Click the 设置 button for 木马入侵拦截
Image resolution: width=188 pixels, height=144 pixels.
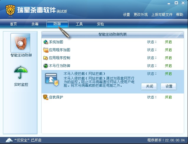click(169, 86)
